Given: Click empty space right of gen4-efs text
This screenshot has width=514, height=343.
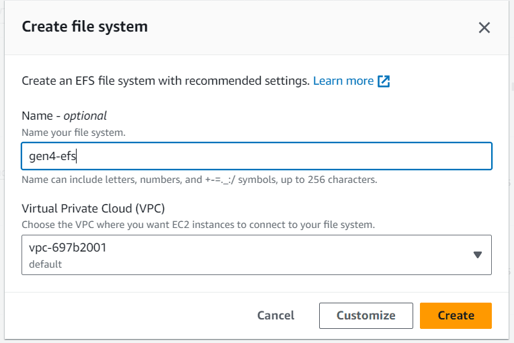Looking at the screenshot, I should [x=282, y=156].
